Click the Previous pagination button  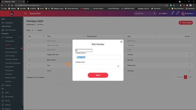pos(180,77)
